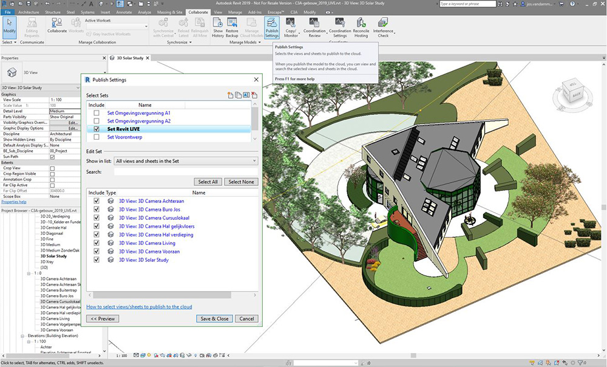Image resolution: width=607 pixels, height=367 pixels.
Task: Click the Search field in Publish Settings
Action: pyautogui.click(x=186, y=172)
